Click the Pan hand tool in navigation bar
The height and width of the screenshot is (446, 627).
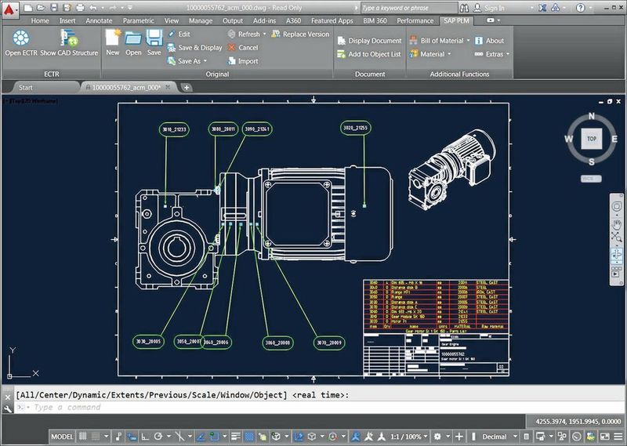pyautogui.click(x=617, y=224)
